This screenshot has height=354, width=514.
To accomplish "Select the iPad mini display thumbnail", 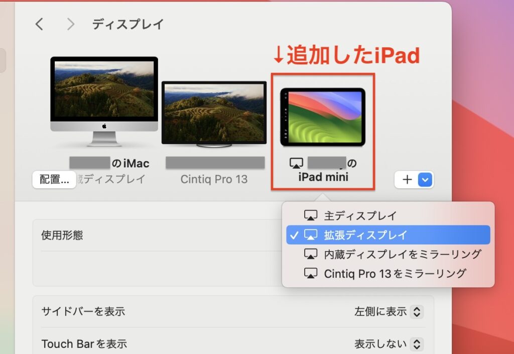I will (323, 117).
